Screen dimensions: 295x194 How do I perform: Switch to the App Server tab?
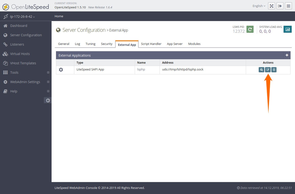point(174,44)
